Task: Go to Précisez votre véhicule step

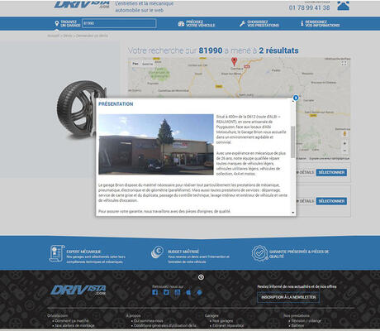Action: tap(197, 23)
